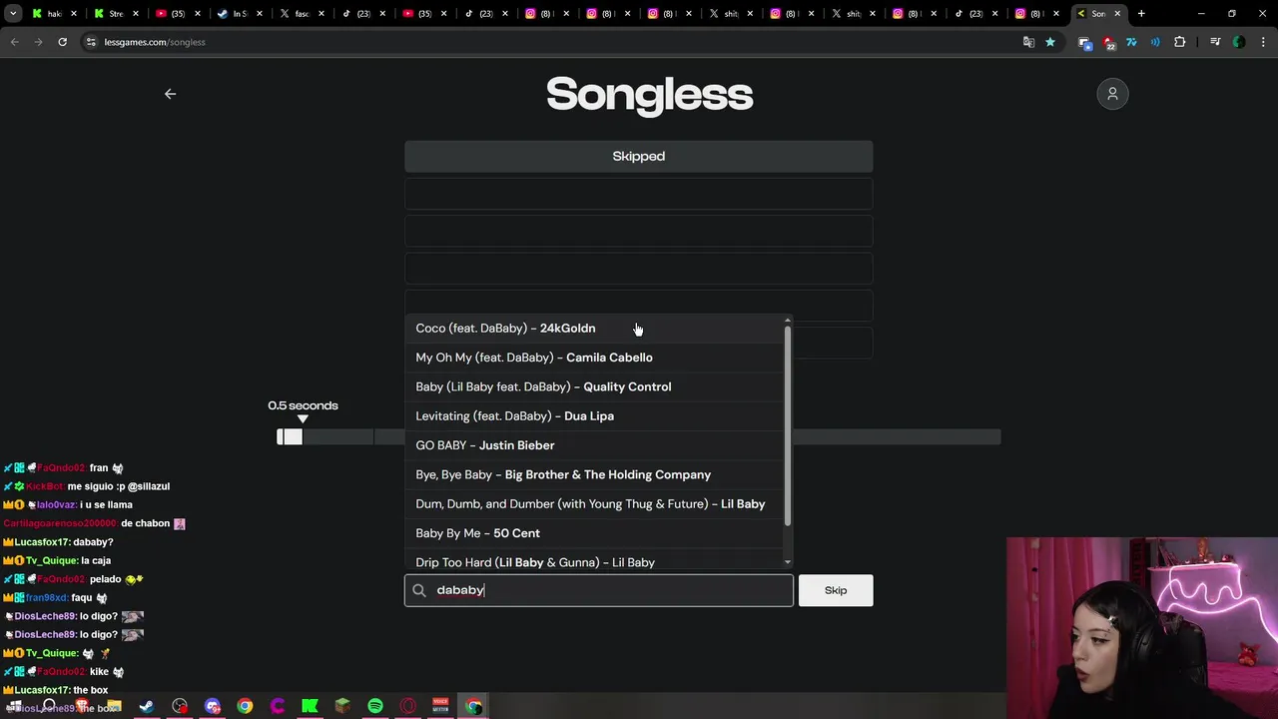The width and height of the screenshot is (1278, 719).
Task: Switch to the 'hak' Kick tab
Action: tap(54, 14)
